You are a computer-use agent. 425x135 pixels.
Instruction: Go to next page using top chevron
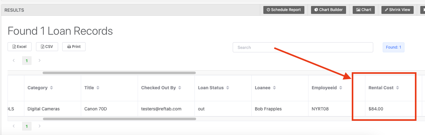coord(39,60)
